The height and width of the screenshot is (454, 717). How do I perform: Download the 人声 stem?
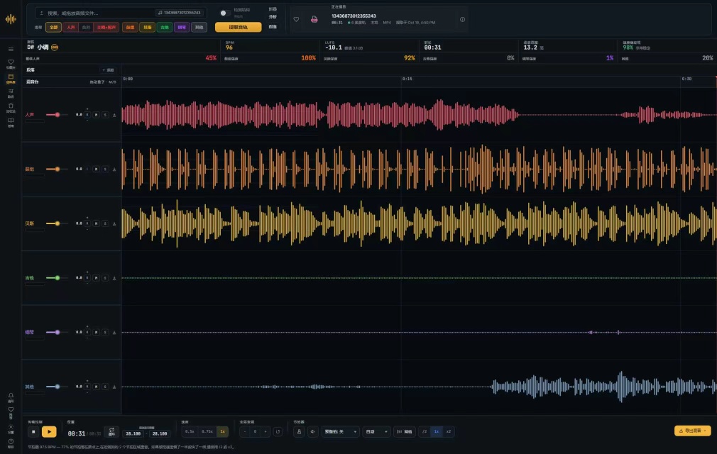click(114, 115)
